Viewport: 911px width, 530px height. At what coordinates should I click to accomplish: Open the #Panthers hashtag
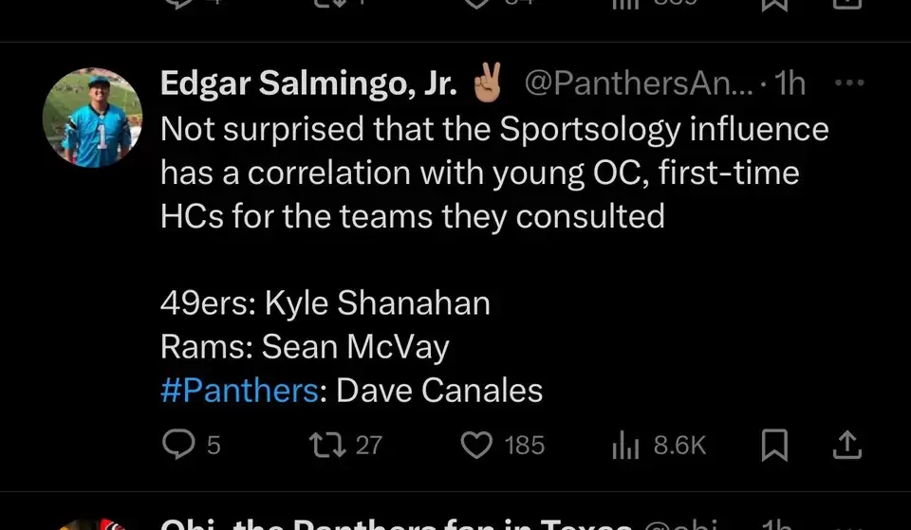click(239, 391)
